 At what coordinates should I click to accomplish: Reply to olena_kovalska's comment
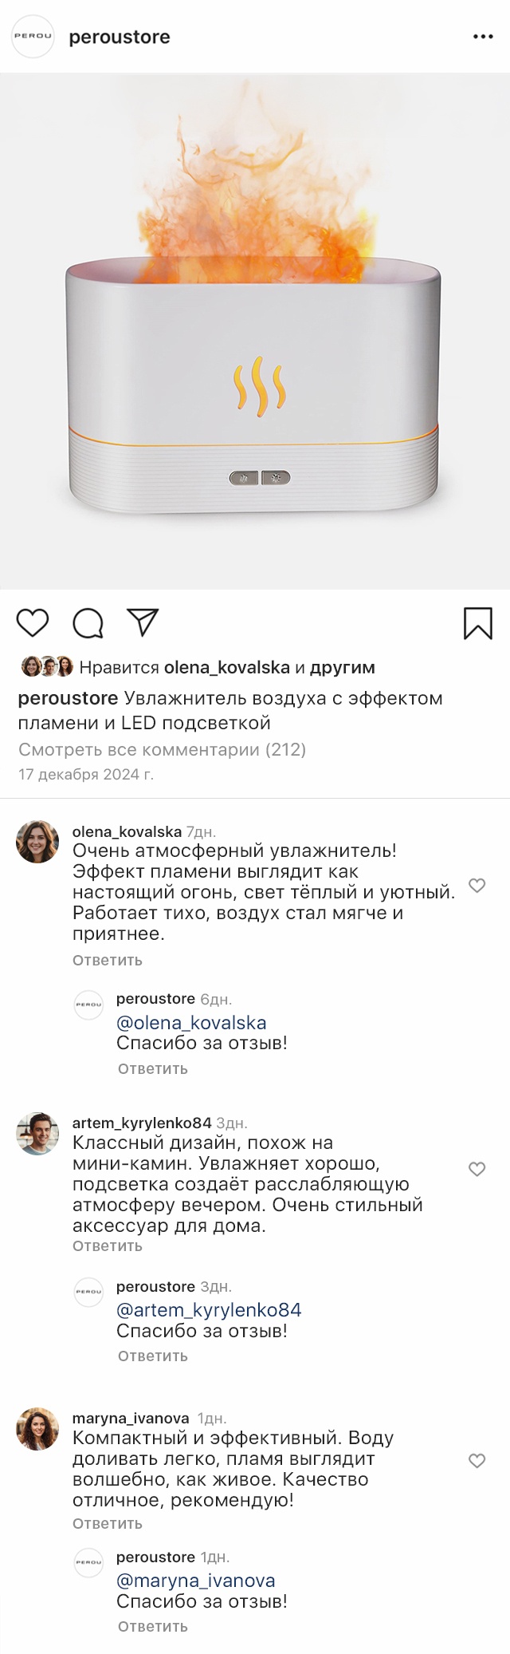[107, 961]
